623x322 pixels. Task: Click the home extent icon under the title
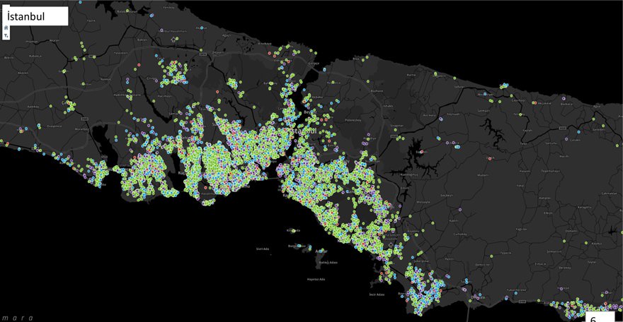point(6,28)
